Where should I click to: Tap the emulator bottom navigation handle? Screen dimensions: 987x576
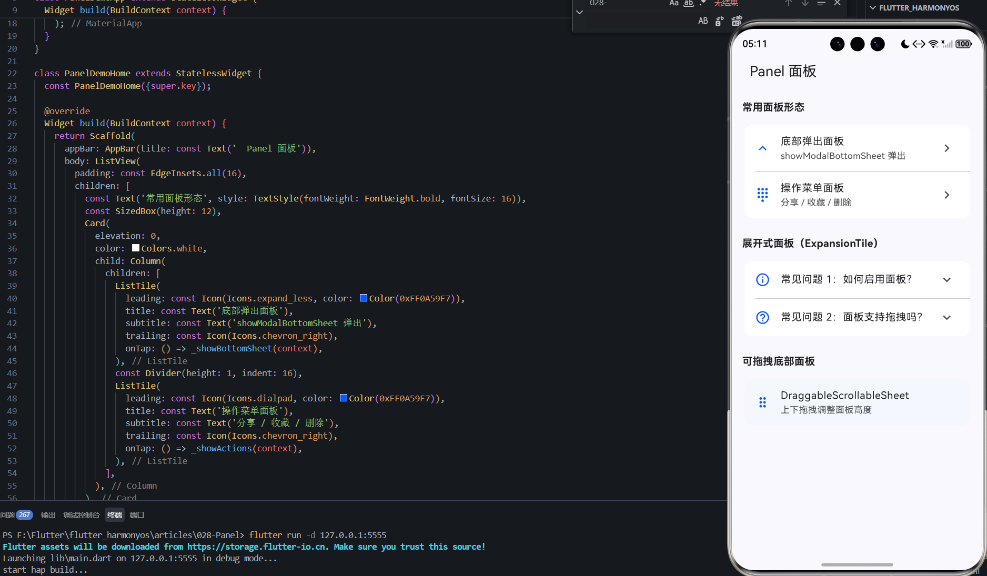click(857, 564)
